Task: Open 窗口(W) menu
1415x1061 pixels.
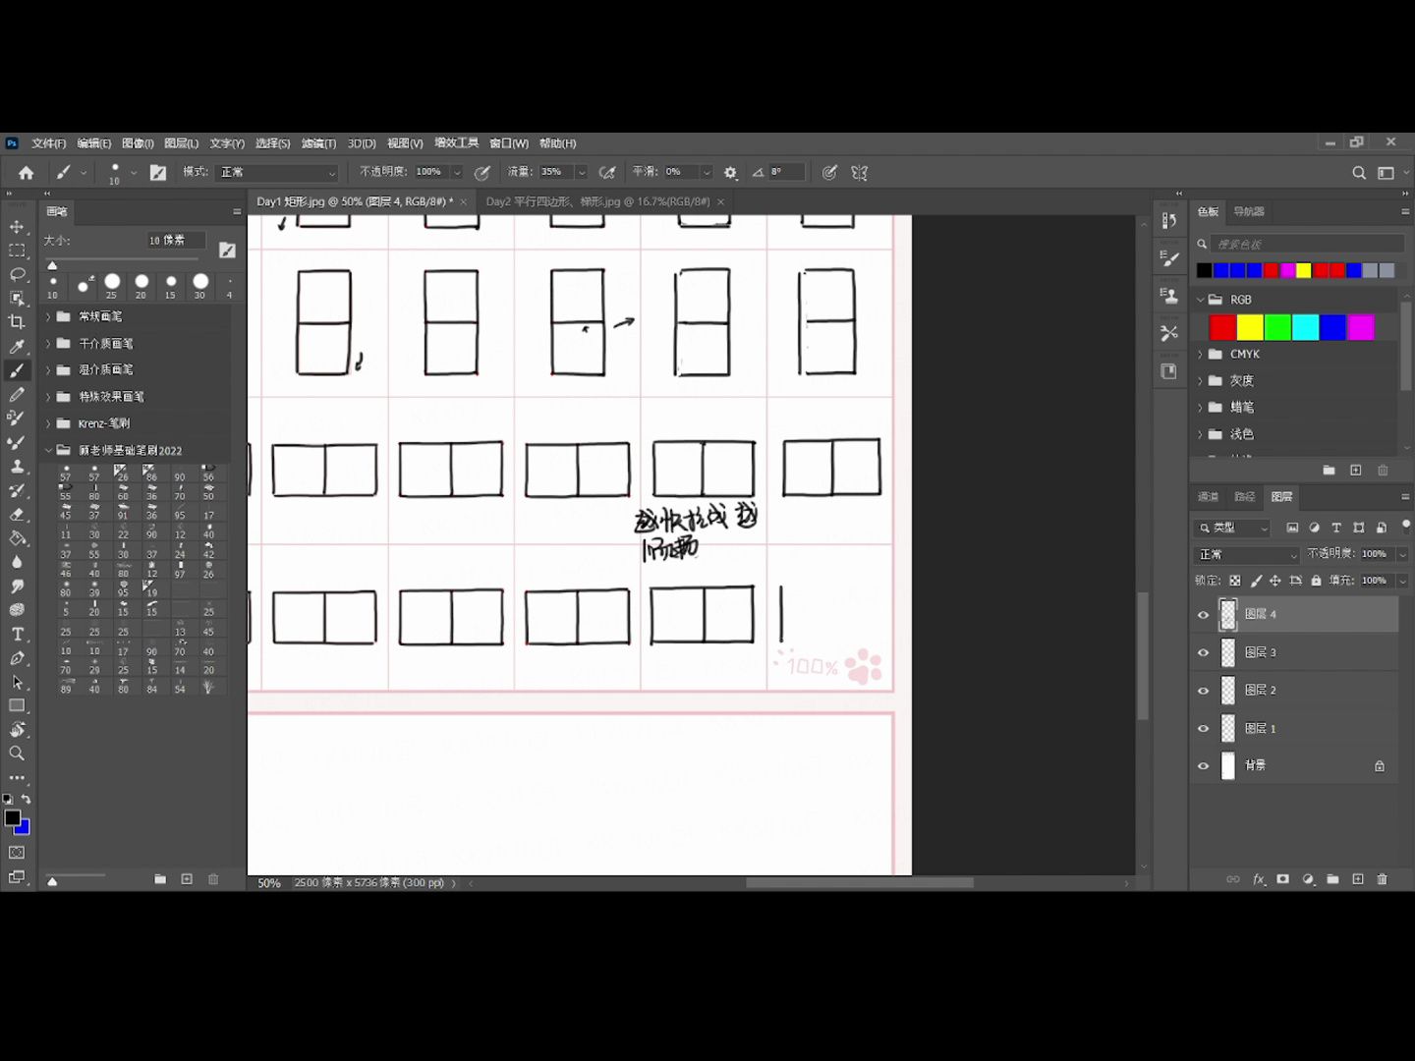Action: tap(509, 143)
